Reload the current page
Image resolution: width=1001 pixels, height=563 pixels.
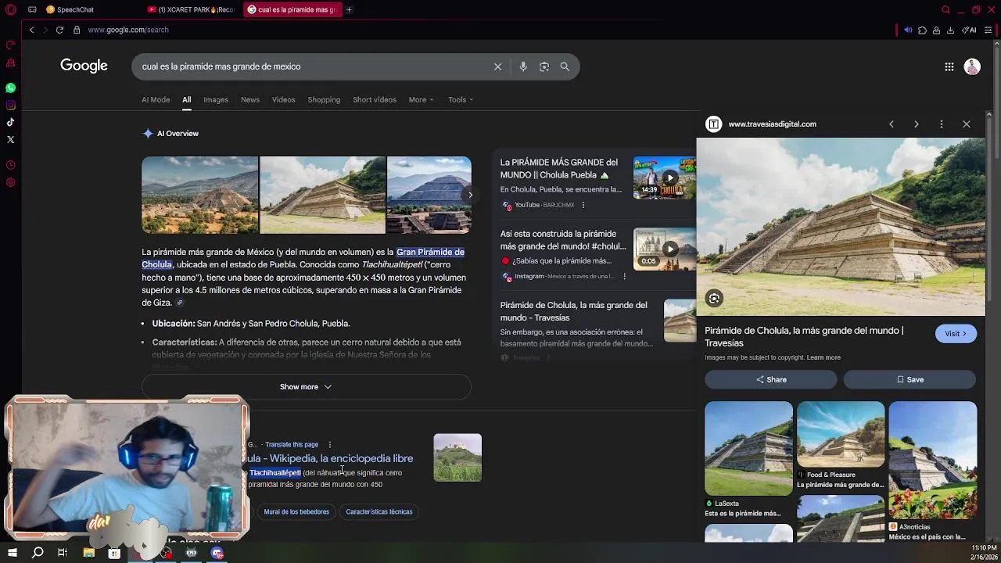(59, 30)
